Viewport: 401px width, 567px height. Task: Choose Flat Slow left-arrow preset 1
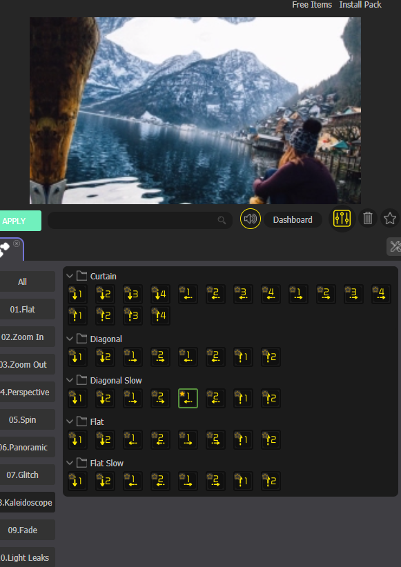tap(133, 481)
